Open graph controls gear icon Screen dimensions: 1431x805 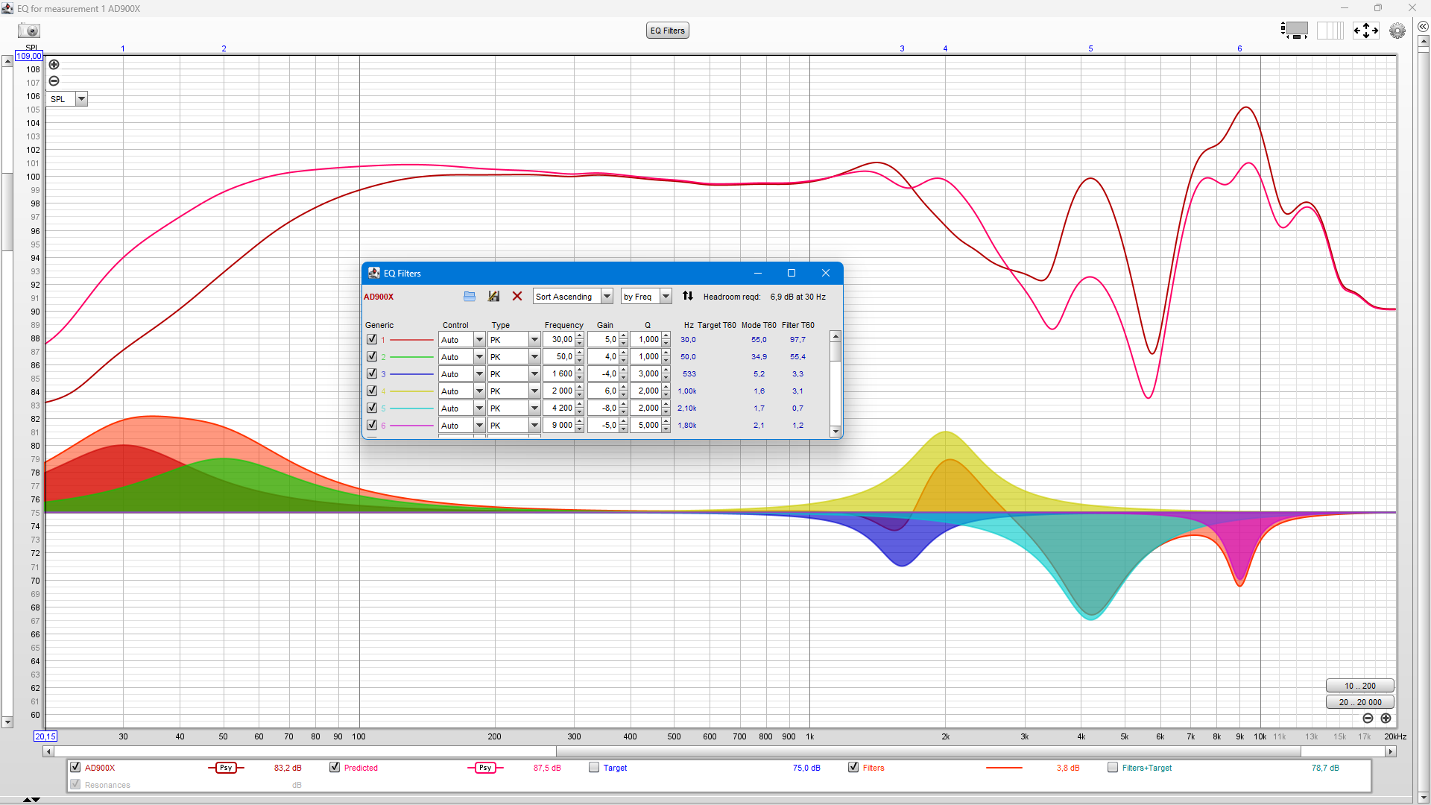tap(1397, 31)
